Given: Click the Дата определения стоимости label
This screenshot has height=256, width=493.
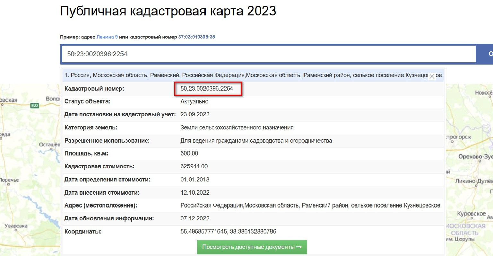Looking at the screenshot, I should (107, 180).
